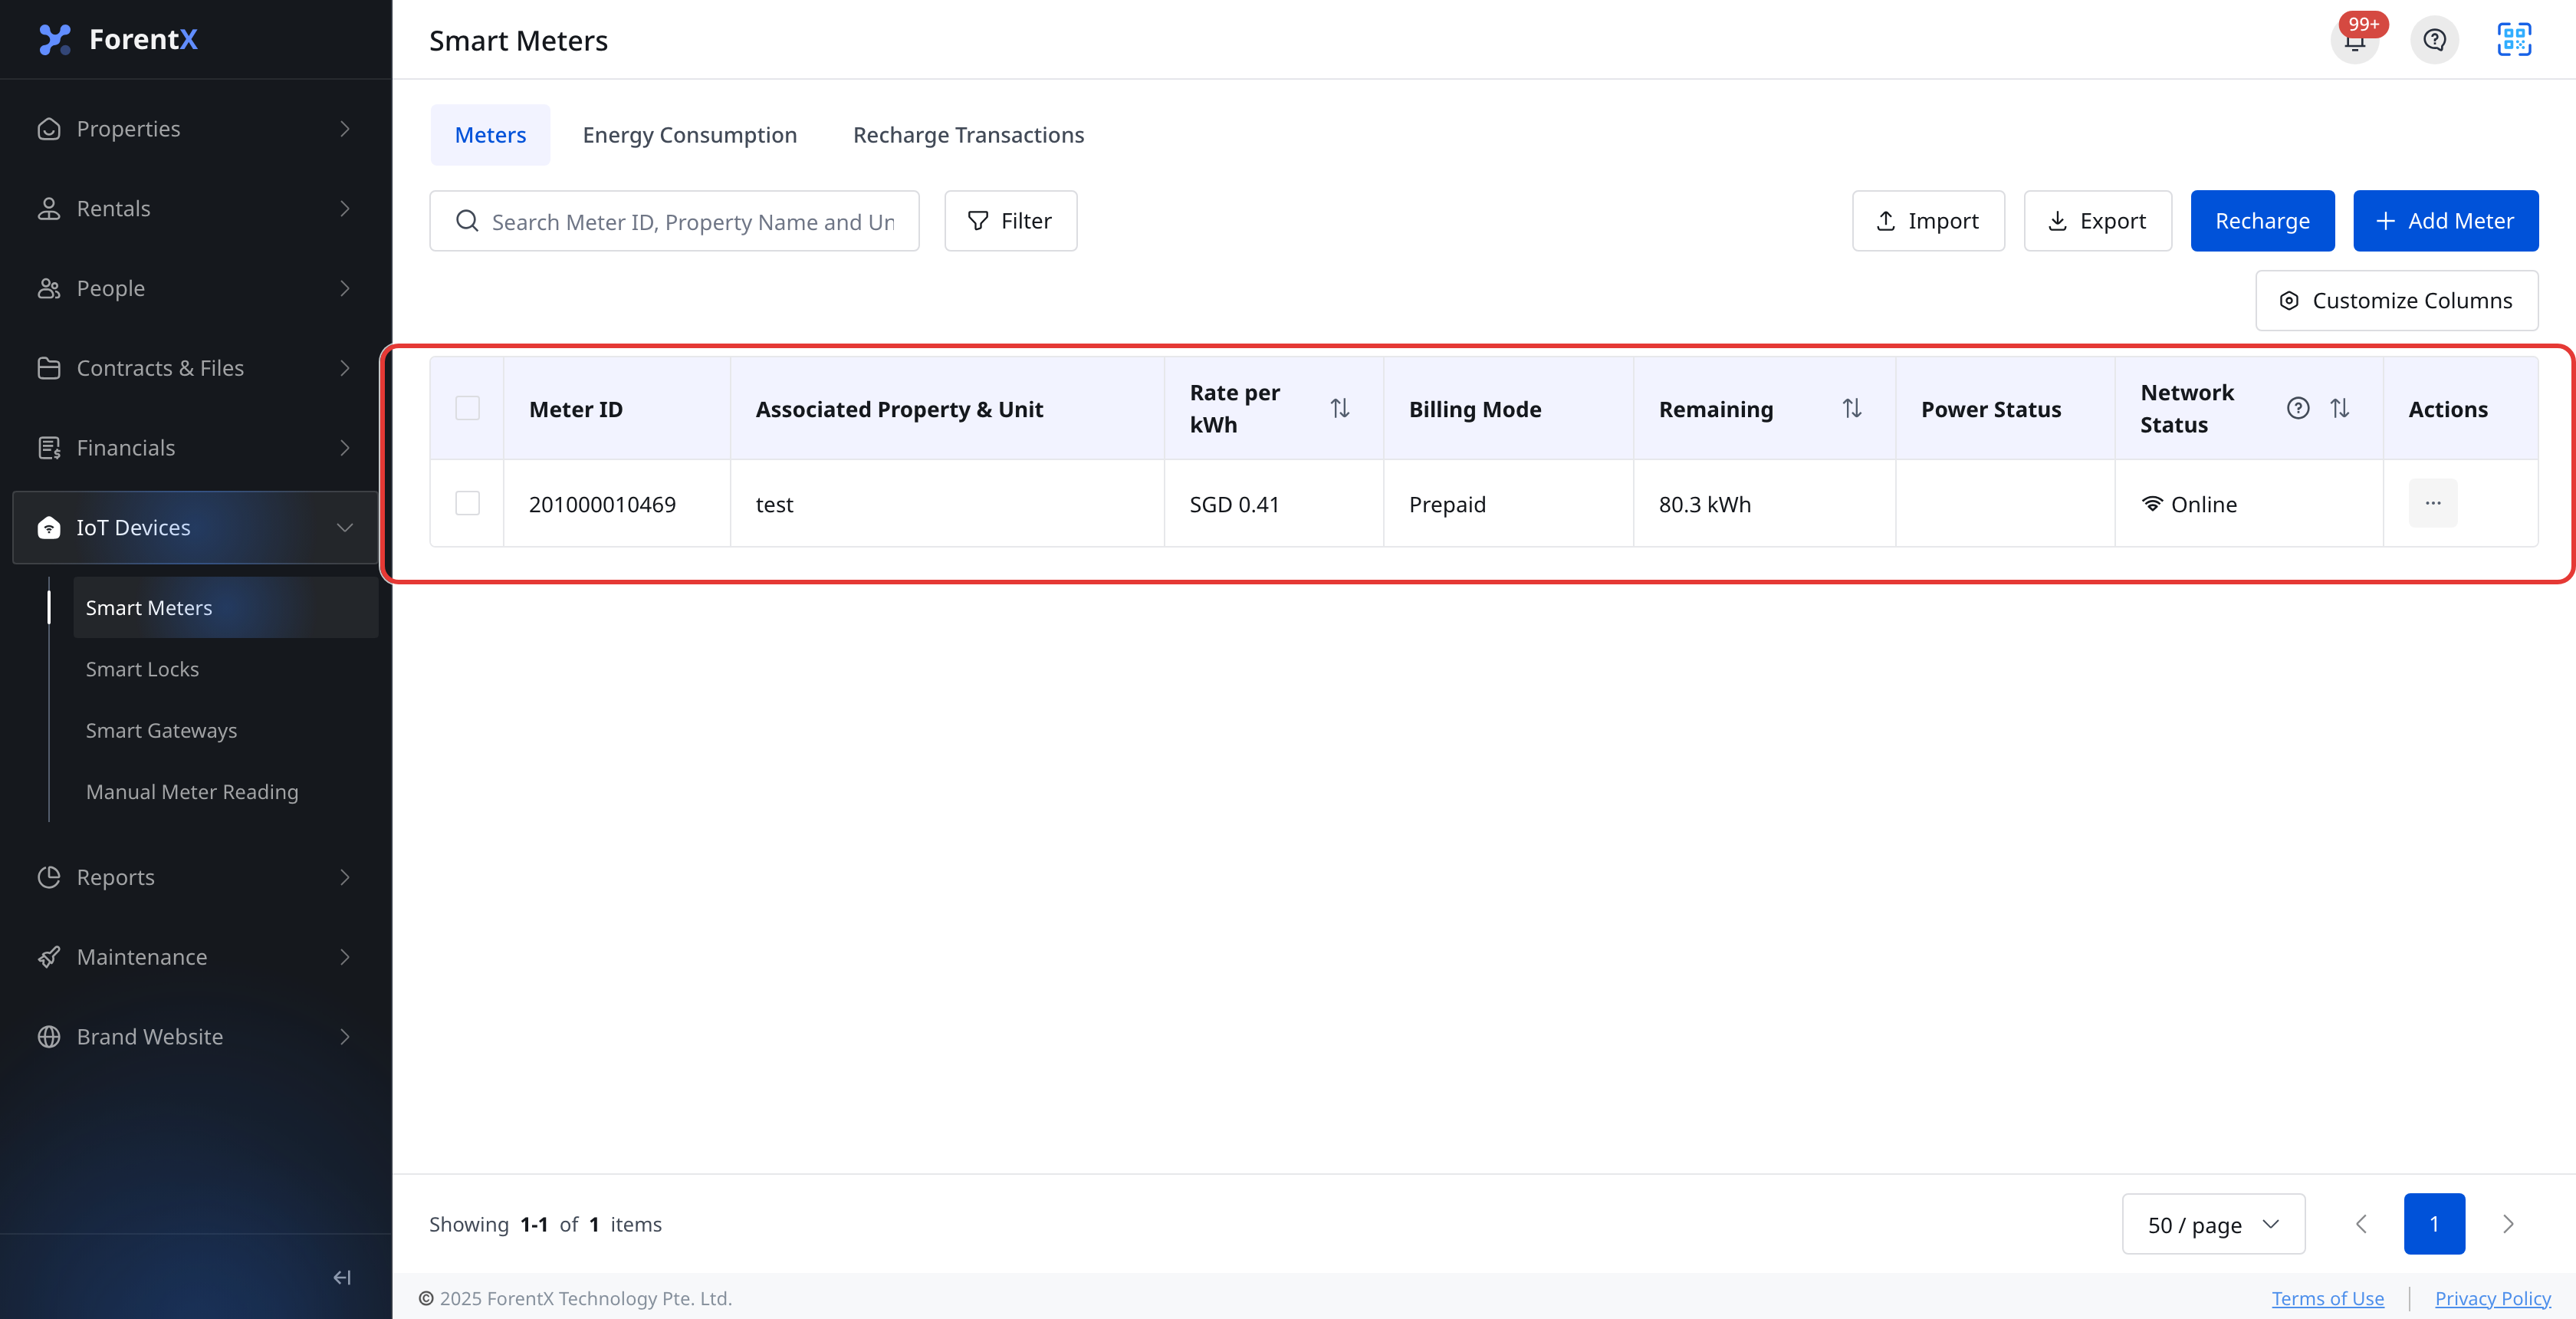
Task: Expand the Rentals menu
Action: 195,208
